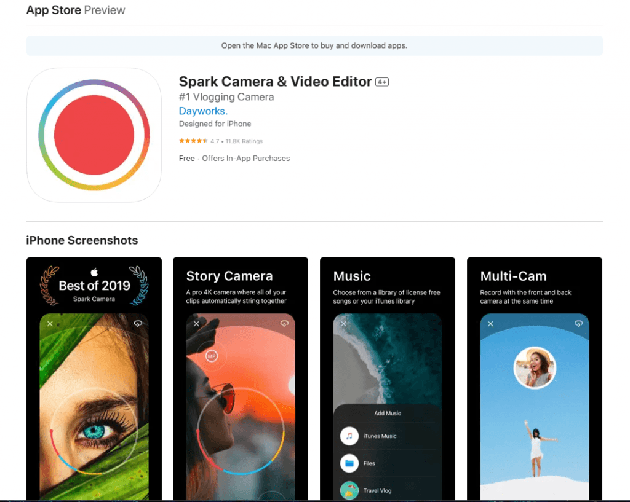Screen dimensions: 630x502
Task: Tap the Apple logo in Best of 2019 badge
Action: pos(94,273)
